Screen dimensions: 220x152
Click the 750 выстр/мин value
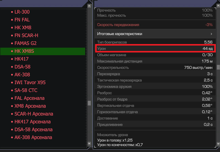pyautogui.click(x=198, y=68)
